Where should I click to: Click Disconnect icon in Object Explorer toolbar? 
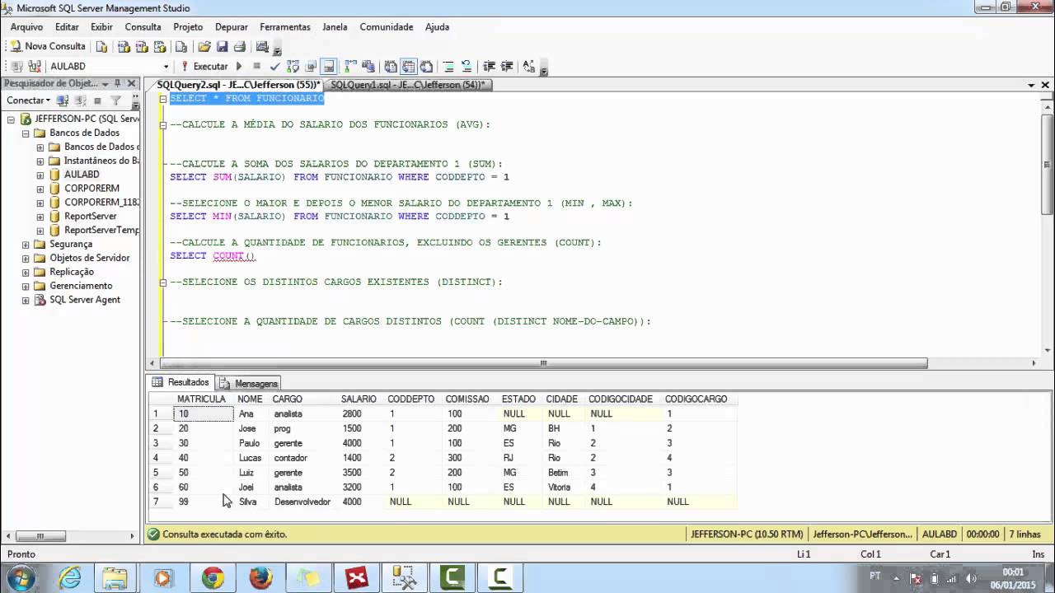pos(80,100)
